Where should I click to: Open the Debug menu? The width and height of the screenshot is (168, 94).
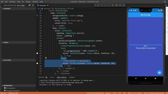click(x=28, y=2)
